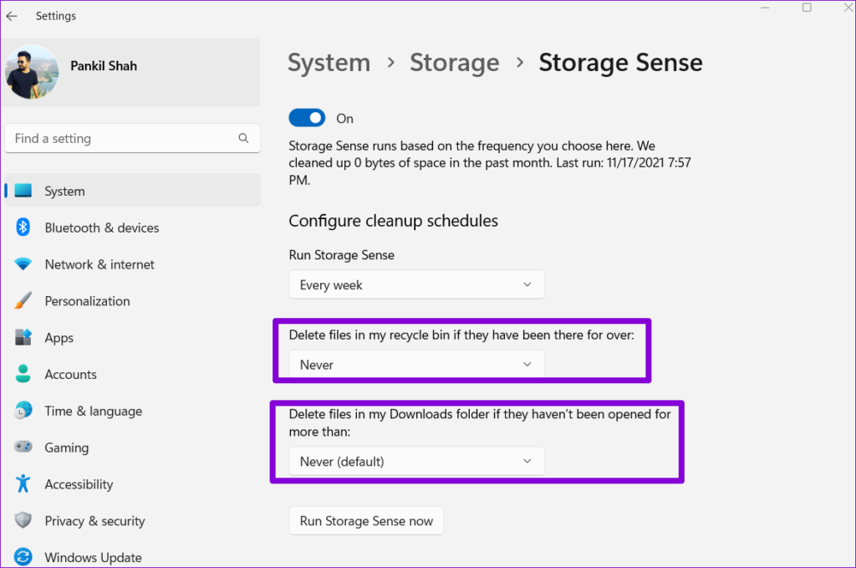Turn off the Storage Sense toggle

307,117
